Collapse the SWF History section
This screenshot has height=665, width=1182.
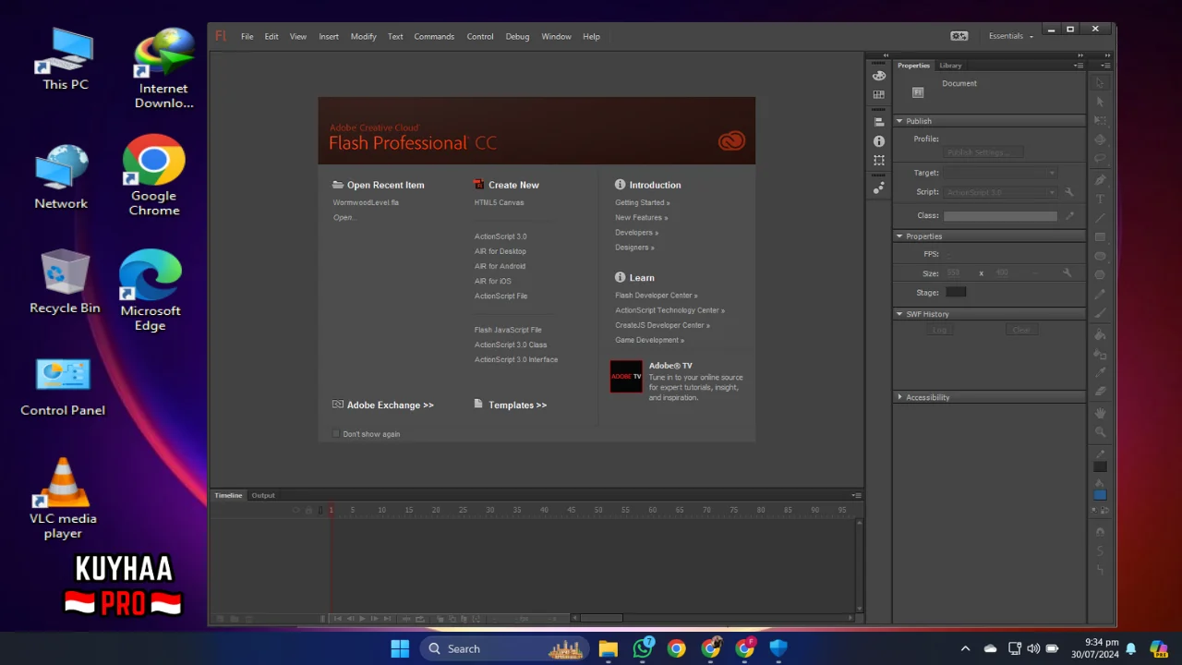point(899,314)
